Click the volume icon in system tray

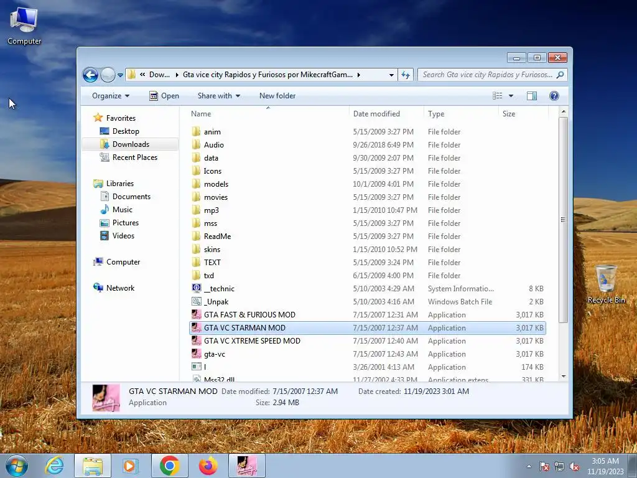pos(574,467)
